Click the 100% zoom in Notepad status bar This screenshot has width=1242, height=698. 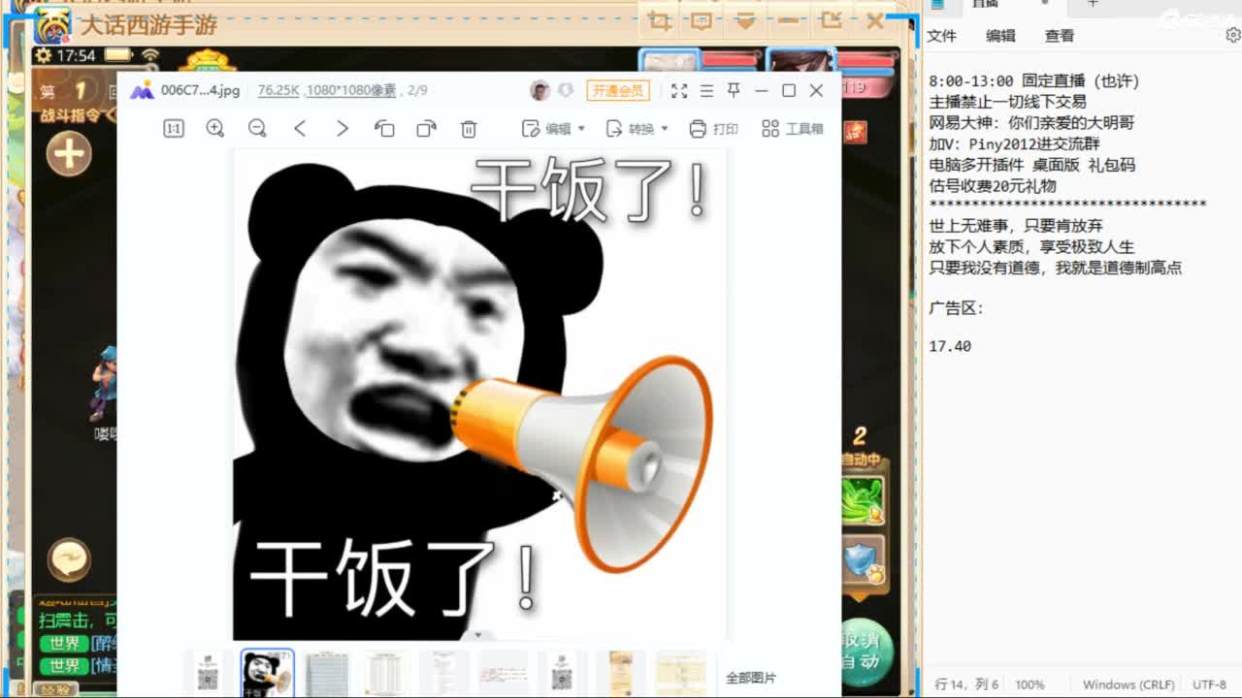pyautogui.click(x=1030, y=684)
